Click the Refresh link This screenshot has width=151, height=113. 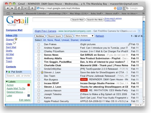coord(100,36)
